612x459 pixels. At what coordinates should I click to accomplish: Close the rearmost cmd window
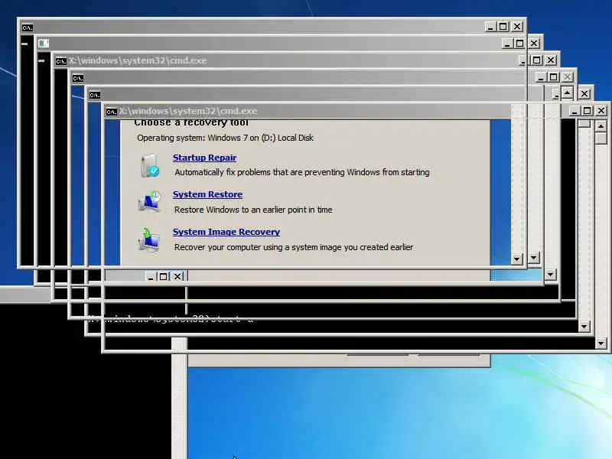click(x=517, y=27)
